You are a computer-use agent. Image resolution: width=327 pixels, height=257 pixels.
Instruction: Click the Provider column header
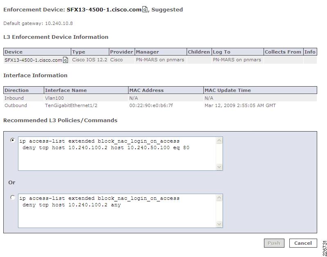pyautogui.click(x=122, y=51)
